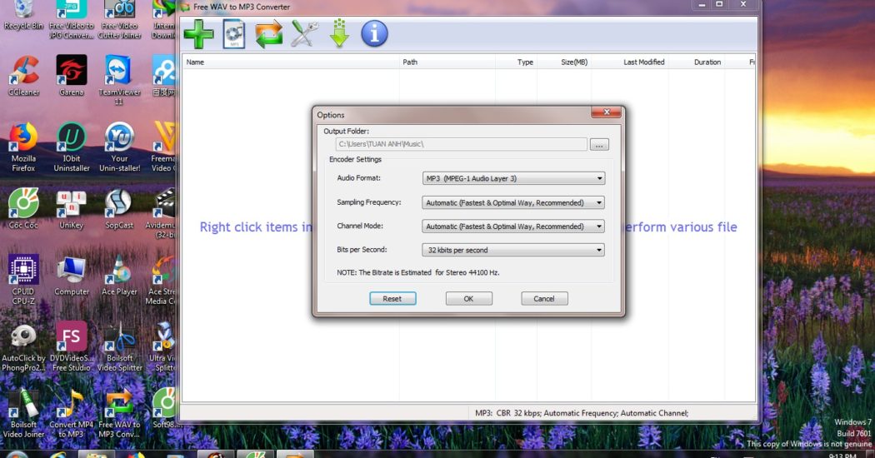Click the green download arrow toolbar icon
Screen dimensions: 875x458
coord(339,33)
